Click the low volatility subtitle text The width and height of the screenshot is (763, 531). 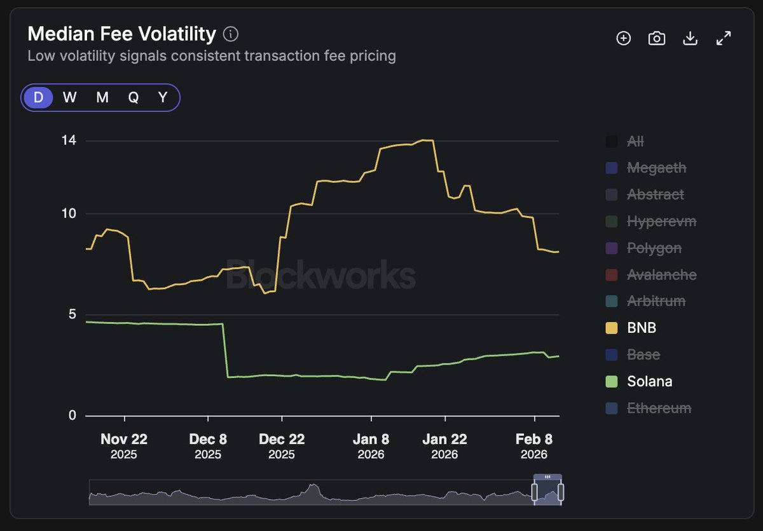[212, 56]
